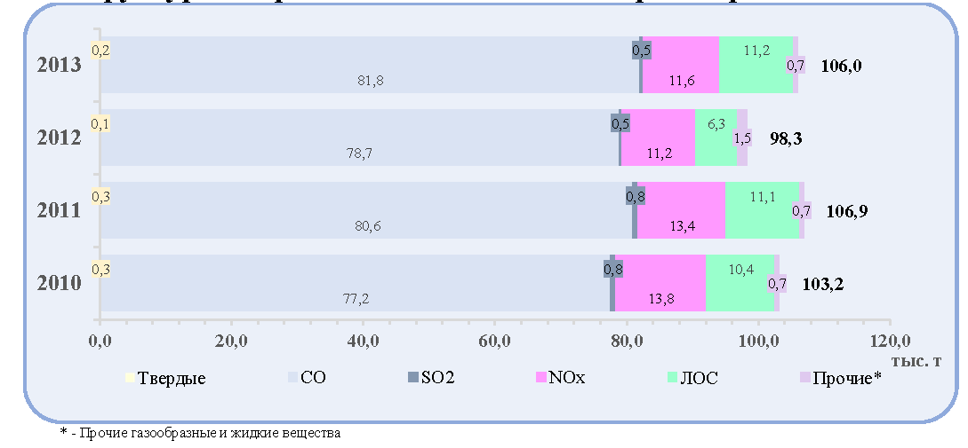Click the CO legend color swatch
This screenshot has height=448, width=968.
(292, 376)
